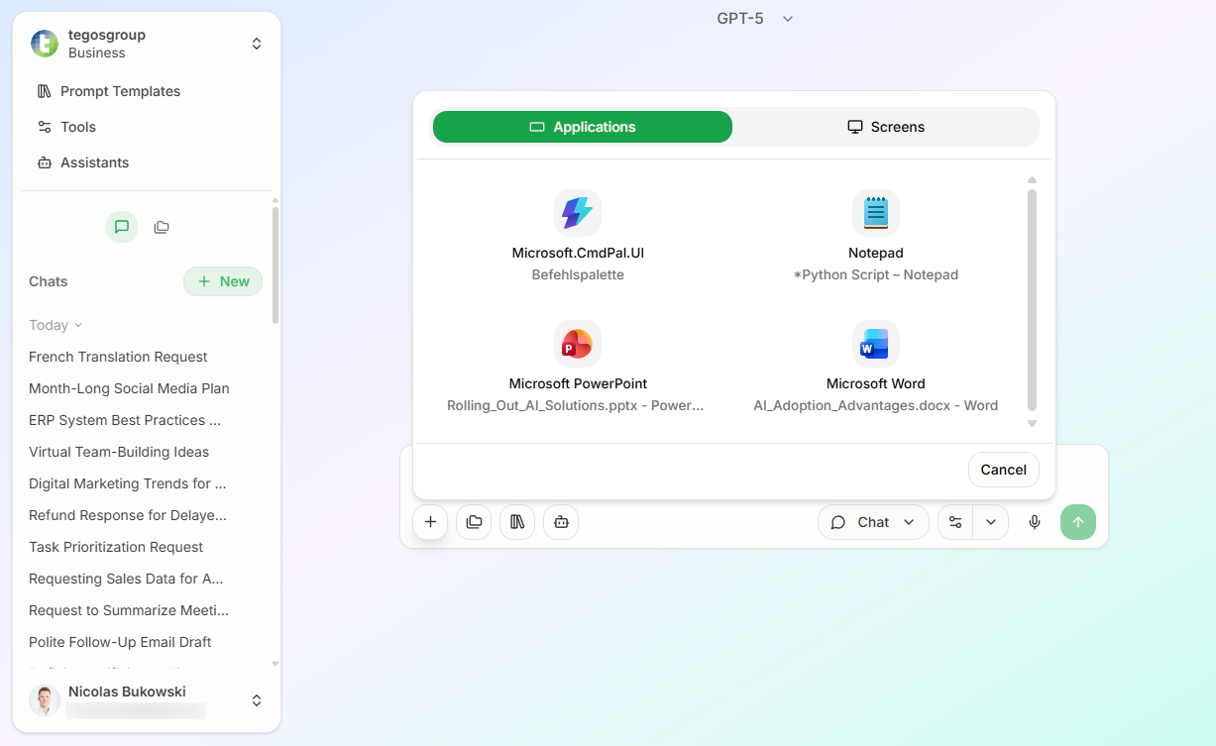The image size is (1216, 746).
Task: Click the assistants robot icon in message toolbar
Action: 560,522
